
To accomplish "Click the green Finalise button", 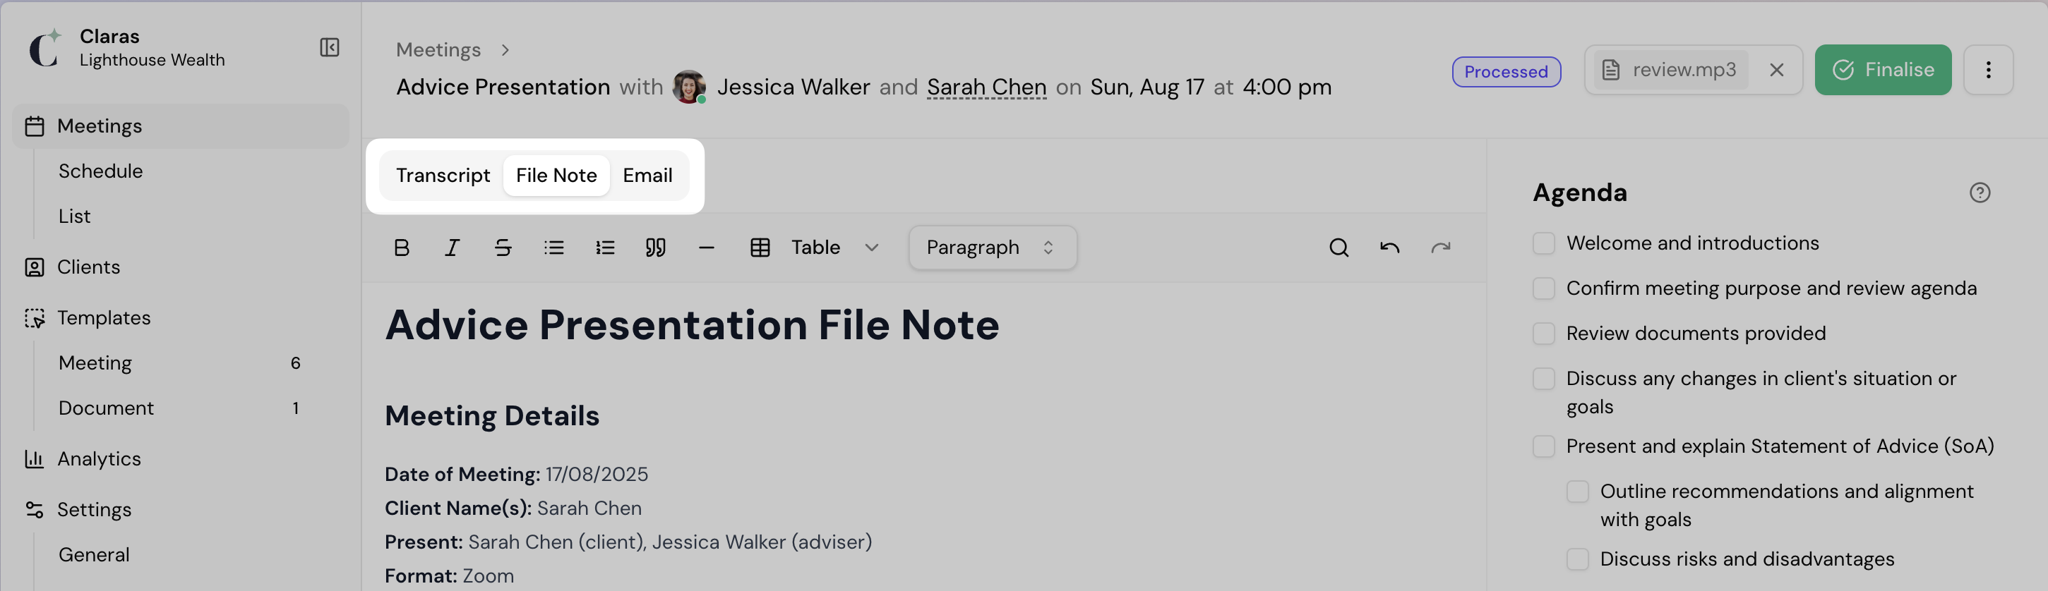I will (1883, 70).
